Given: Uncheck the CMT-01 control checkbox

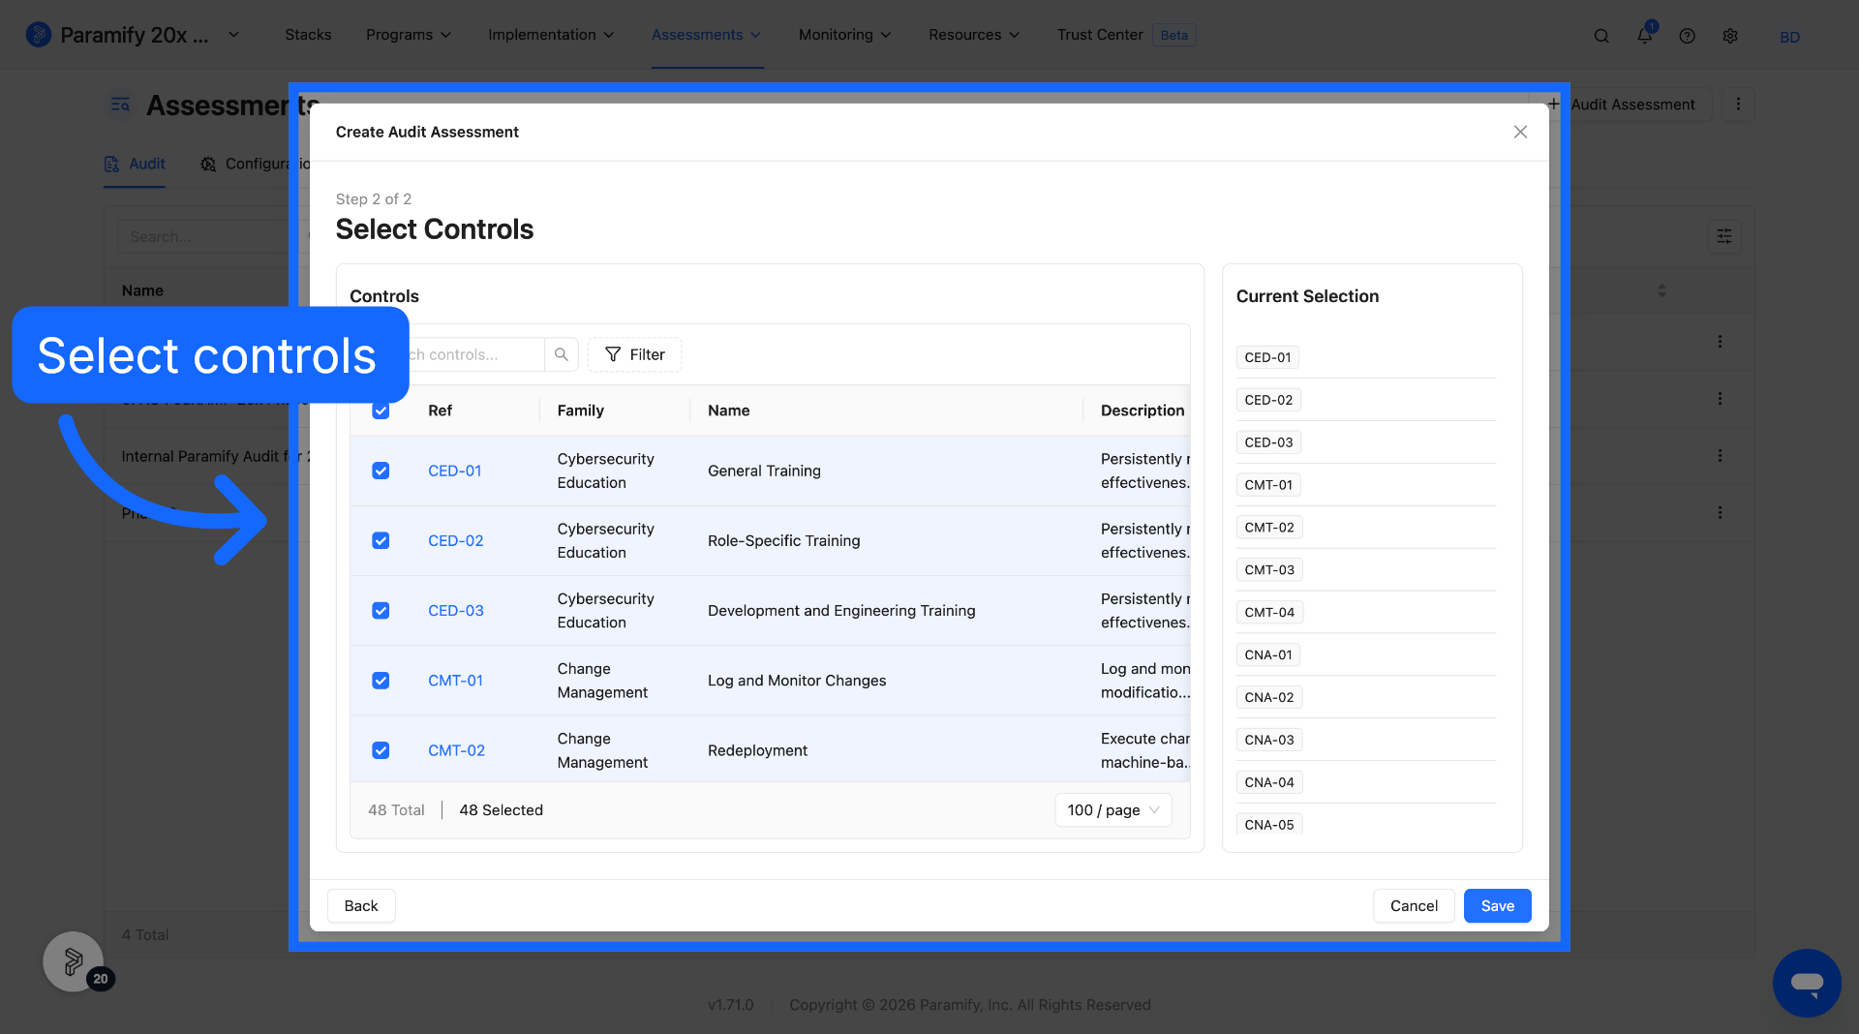Looking at the screenshot, I should (381, 681).
